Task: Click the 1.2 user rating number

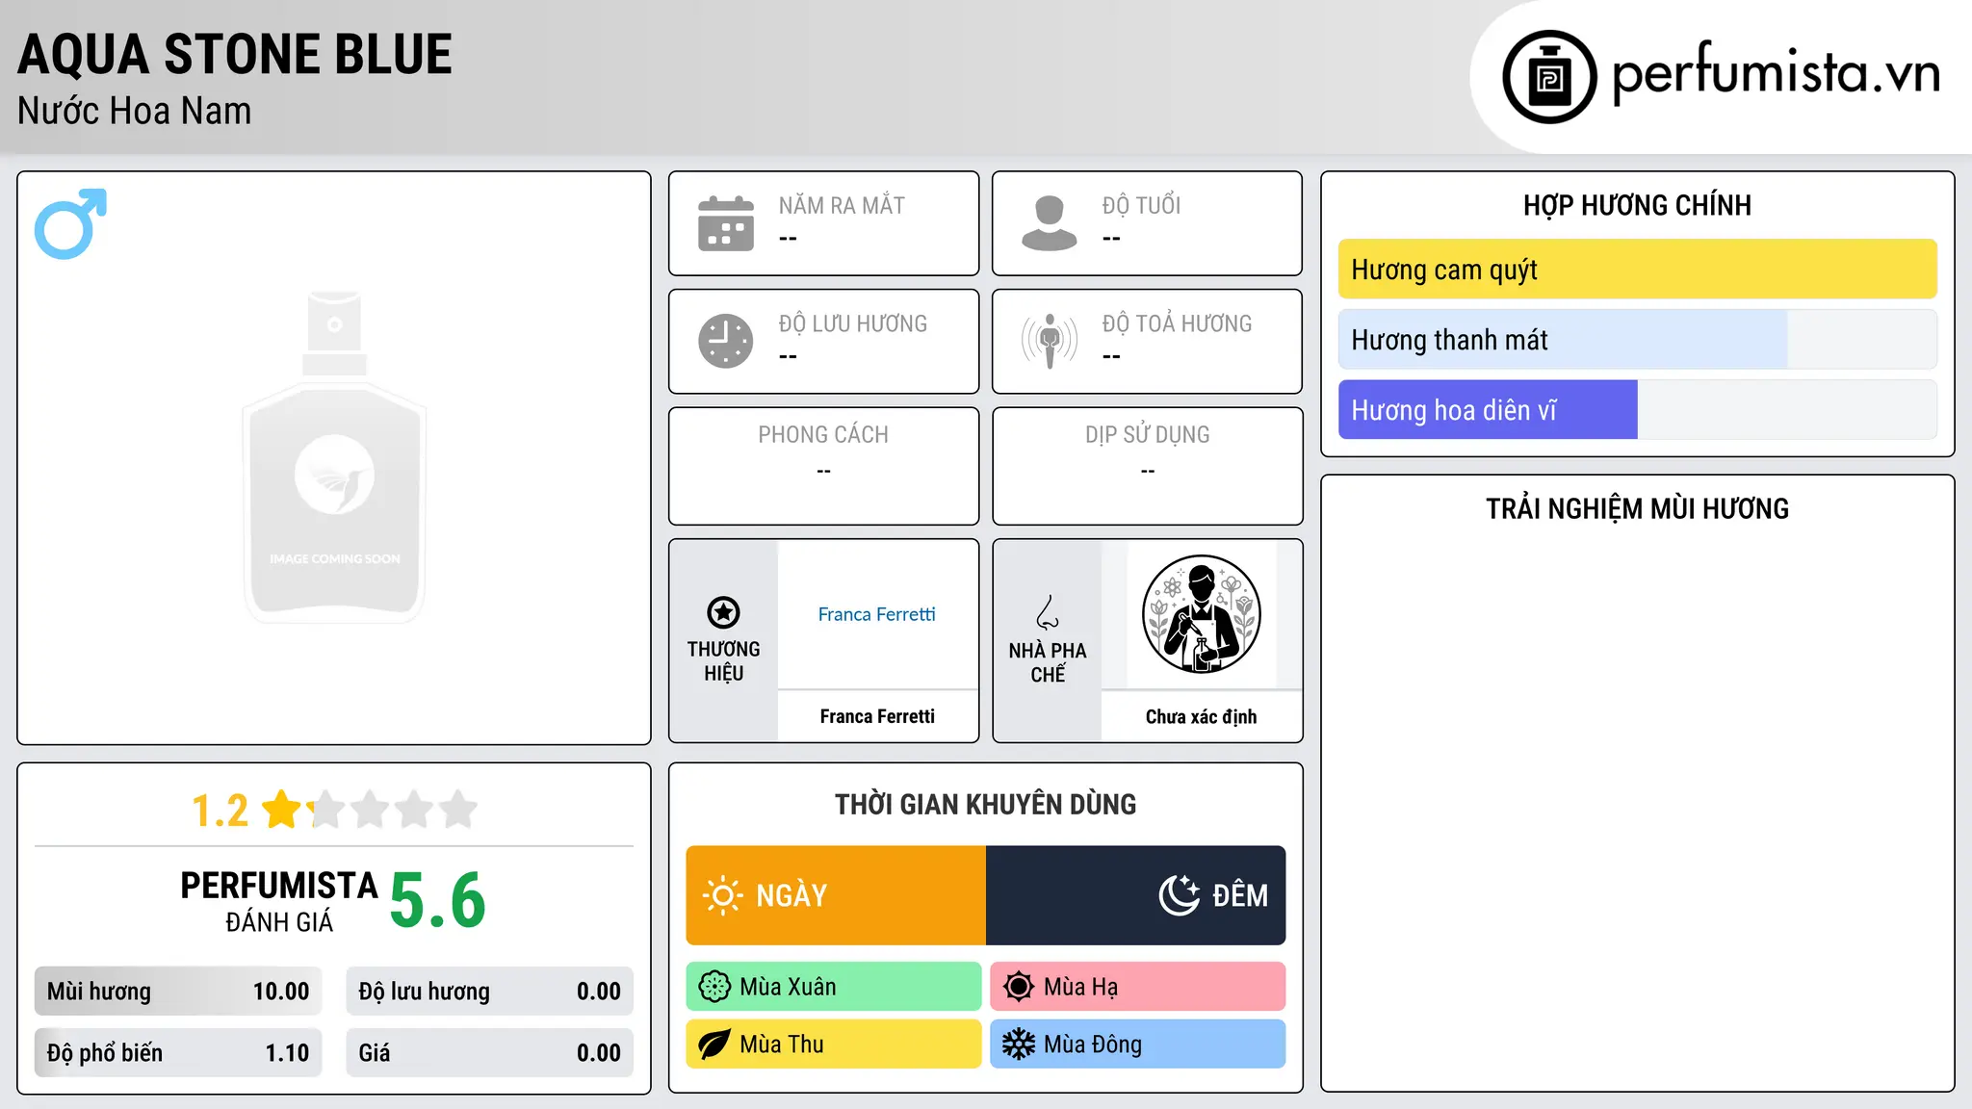Action: point(220,811)
